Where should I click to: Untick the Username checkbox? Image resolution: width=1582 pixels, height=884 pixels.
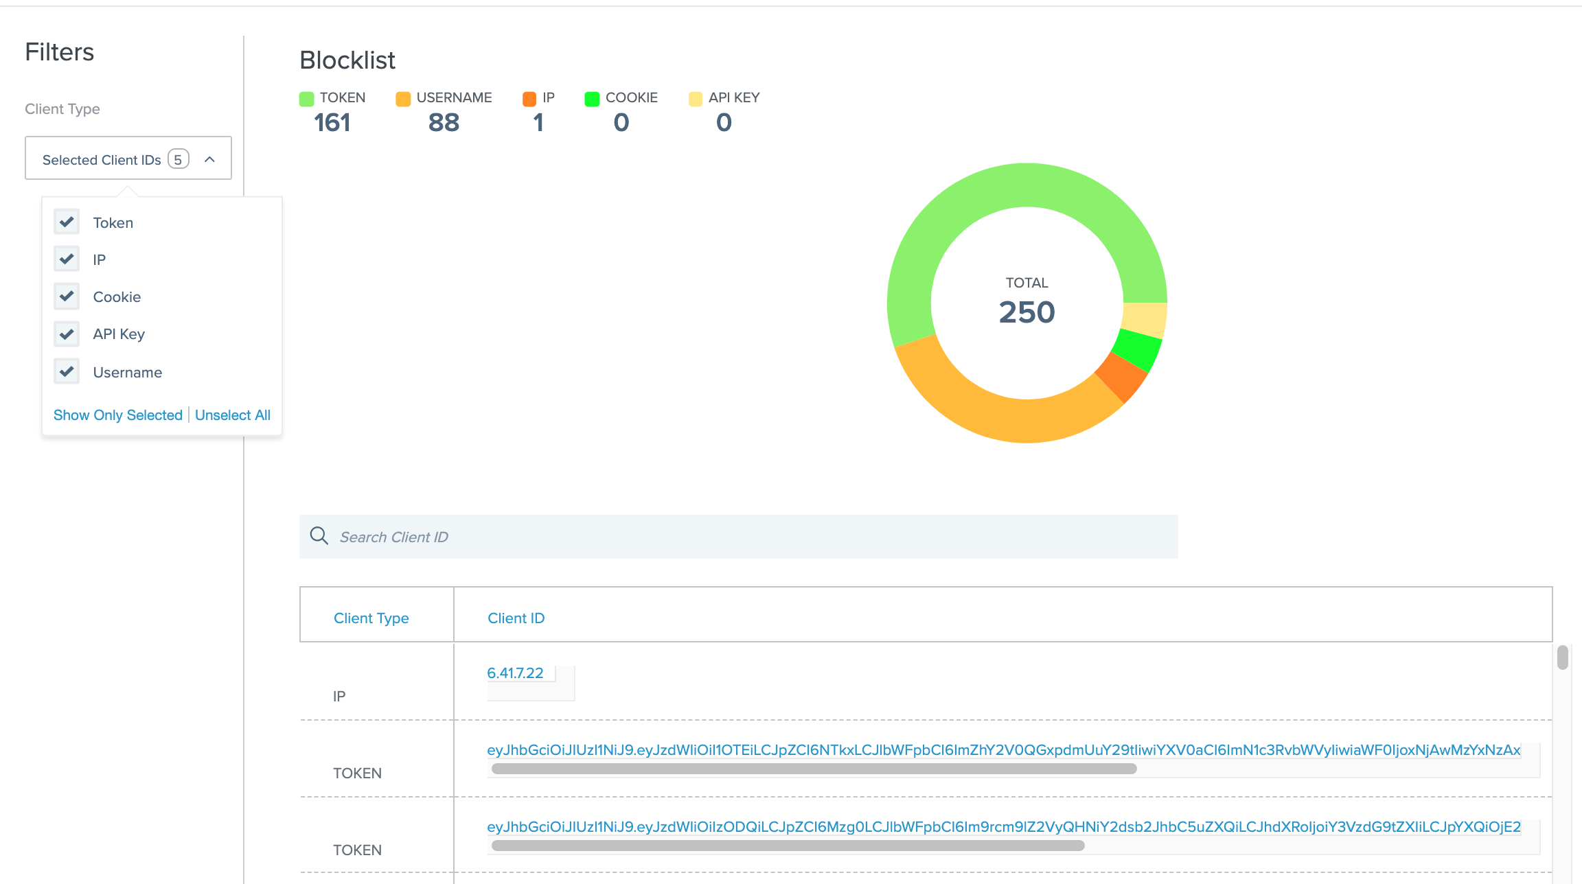pos(67,371)
